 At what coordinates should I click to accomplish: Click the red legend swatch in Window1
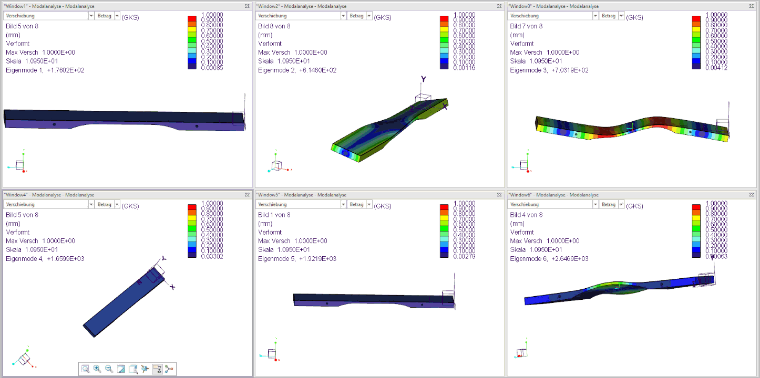(x=192, y=18)
